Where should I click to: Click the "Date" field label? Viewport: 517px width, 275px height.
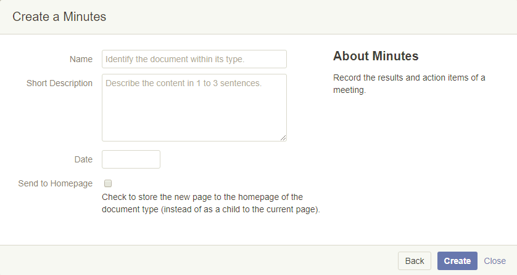[x=83, y=159]
